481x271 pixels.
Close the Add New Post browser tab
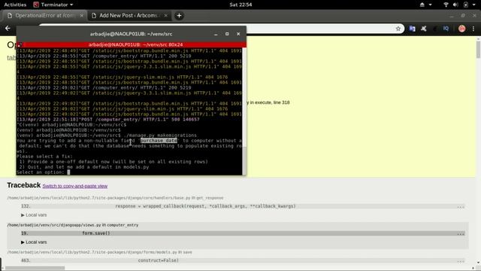click(x=166, y=15)
